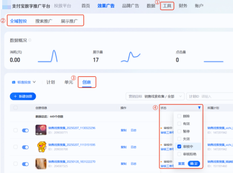The width and height of the screenshot is (233, 173).
Task: Focus the 计划ID input field
Action: coord(210,96)
